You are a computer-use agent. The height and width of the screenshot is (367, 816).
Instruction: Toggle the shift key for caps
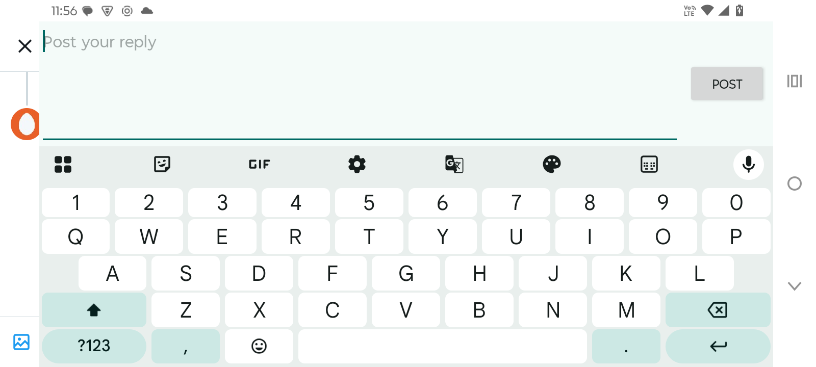[94, 310]
